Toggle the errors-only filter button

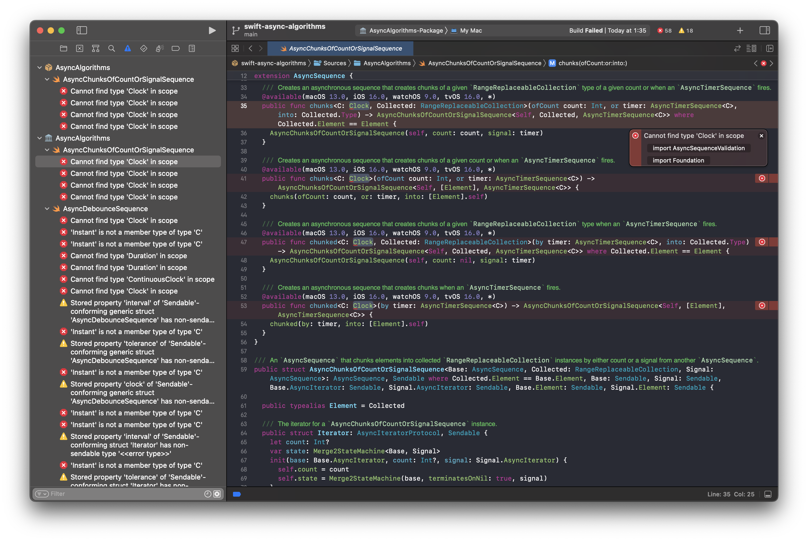tap(217, 494)
